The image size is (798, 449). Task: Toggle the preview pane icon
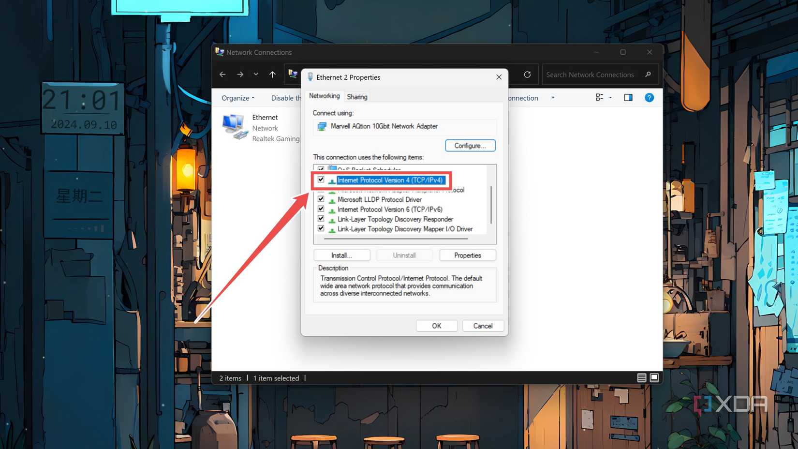(628, 97)
